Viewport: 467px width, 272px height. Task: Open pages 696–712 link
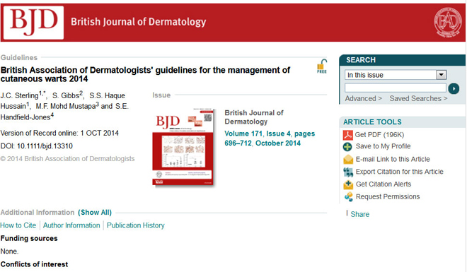270,138
